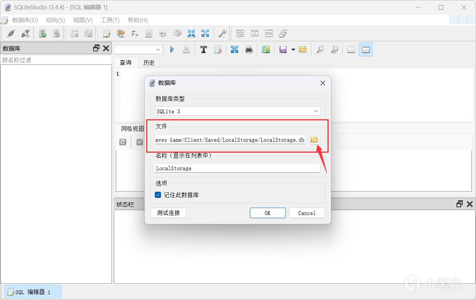Image resolution: width=476 pixels, height=300 pixels.
Task: Open the DDL history icon
Action: (x=120, y=34)
